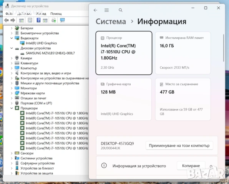This screenshot has width=229, height=184.
Task: Click the forward arrow in Device Manager toolbar
Action: 13,20
